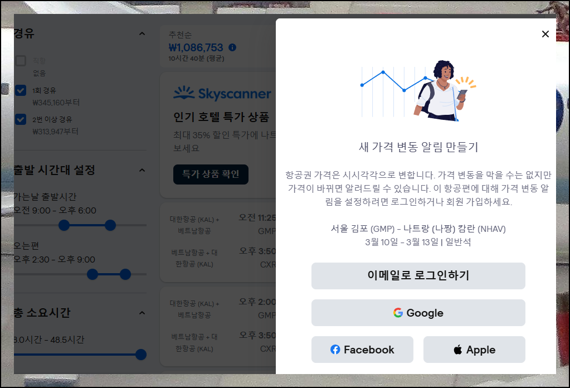Screen dimensions: 570x388
Task: Collapse the 출발 시간대 설정 section
Action: [x=142, y=170]
